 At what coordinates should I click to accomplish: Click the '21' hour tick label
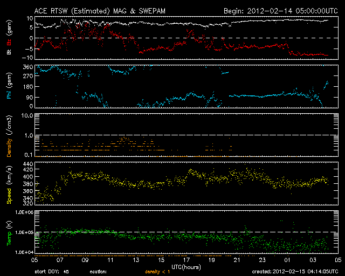pos(237,260)
